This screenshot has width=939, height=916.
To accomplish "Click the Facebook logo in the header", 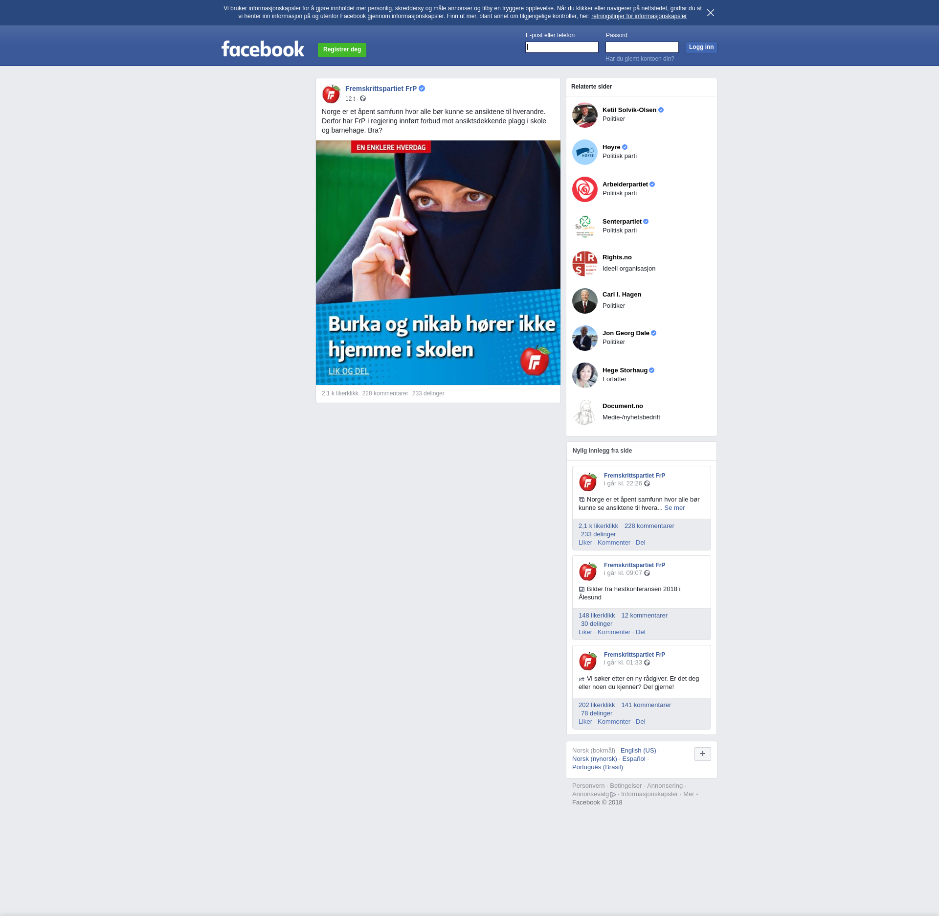I will click(263, 49).
